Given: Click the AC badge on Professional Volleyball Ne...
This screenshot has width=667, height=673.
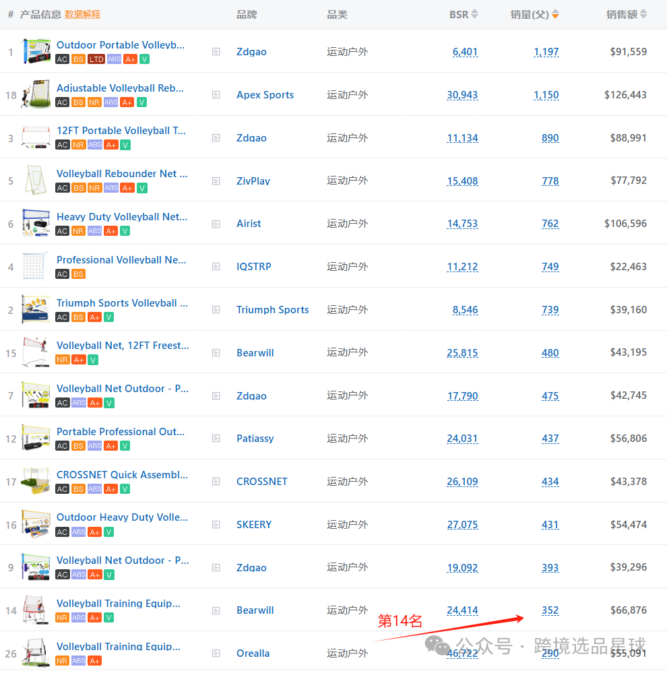Looking at the screenshot, I should [x=62, y=274].
